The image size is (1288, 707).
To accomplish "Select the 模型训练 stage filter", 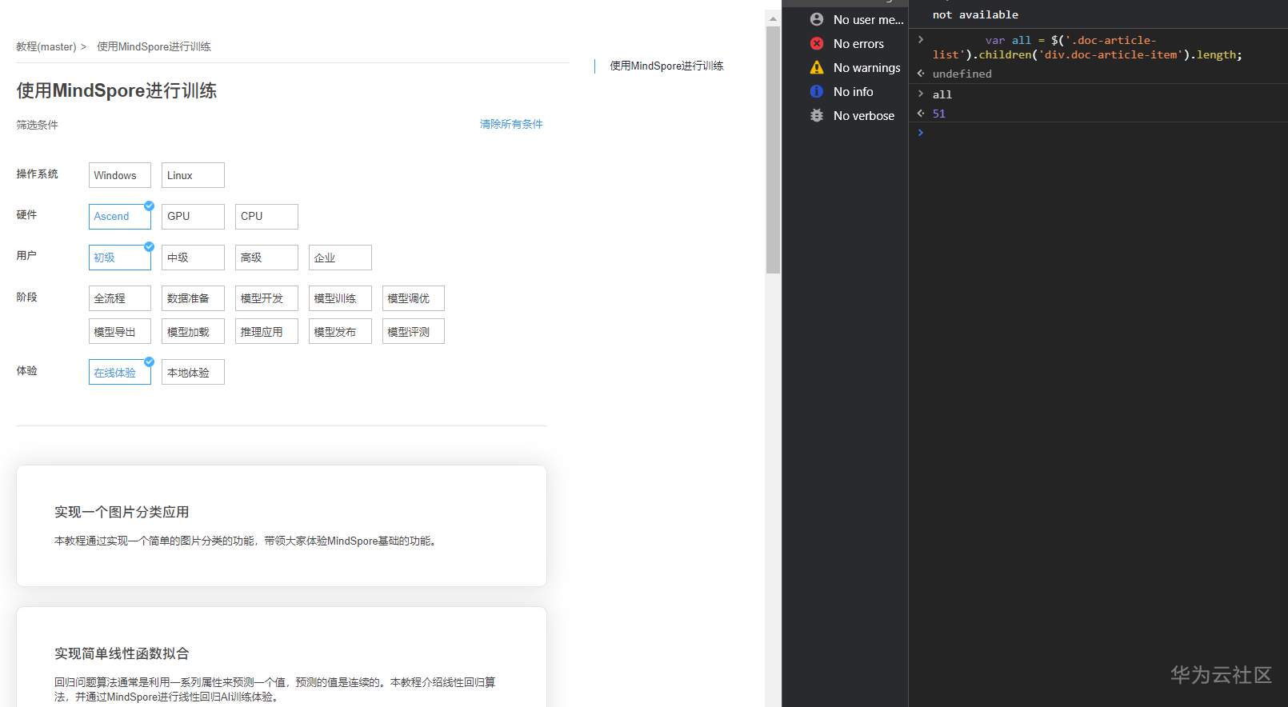I will tap(340, 298).
